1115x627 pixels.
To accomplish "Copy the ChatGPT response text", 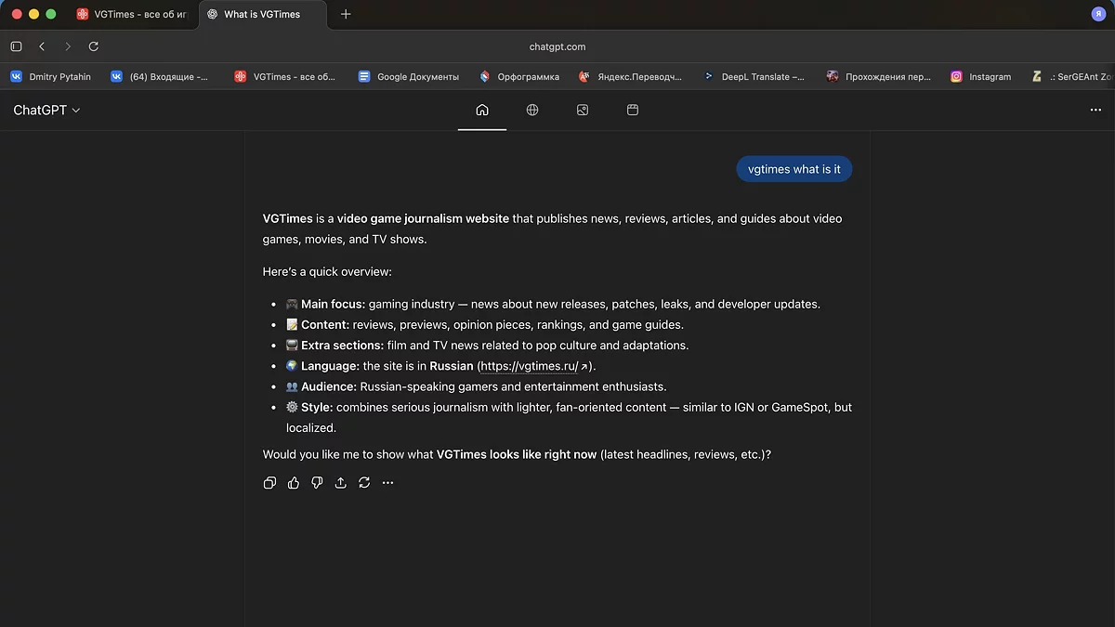I will pyautogui.click(x=269, y=483).
